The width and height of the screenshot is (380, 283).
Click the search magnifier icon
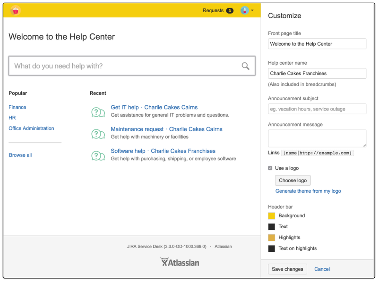[245, 66]
